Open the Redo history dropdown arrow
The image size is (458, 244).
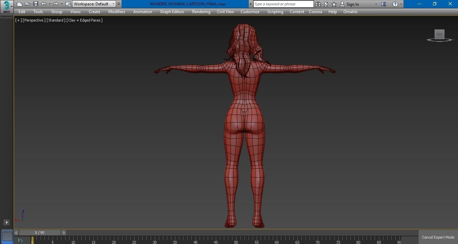(x=62, y=4)
